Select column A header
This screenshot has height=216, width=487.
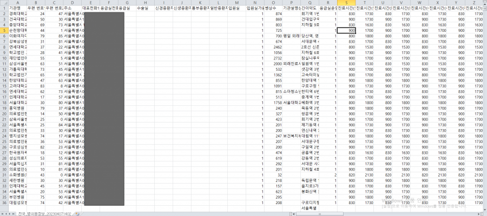(18, 3)
